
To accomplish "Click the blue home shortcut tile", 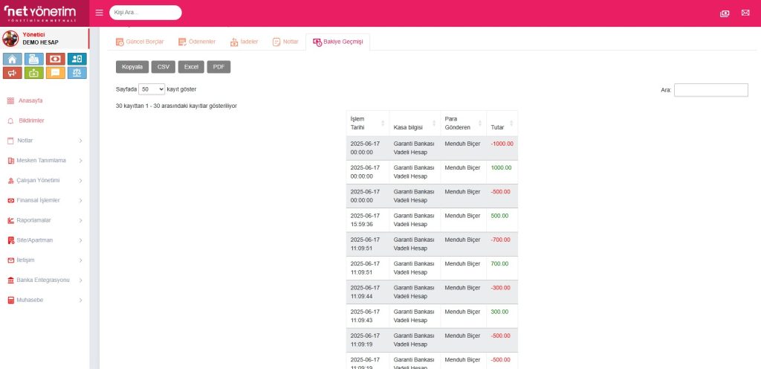I will pos(13,59).
